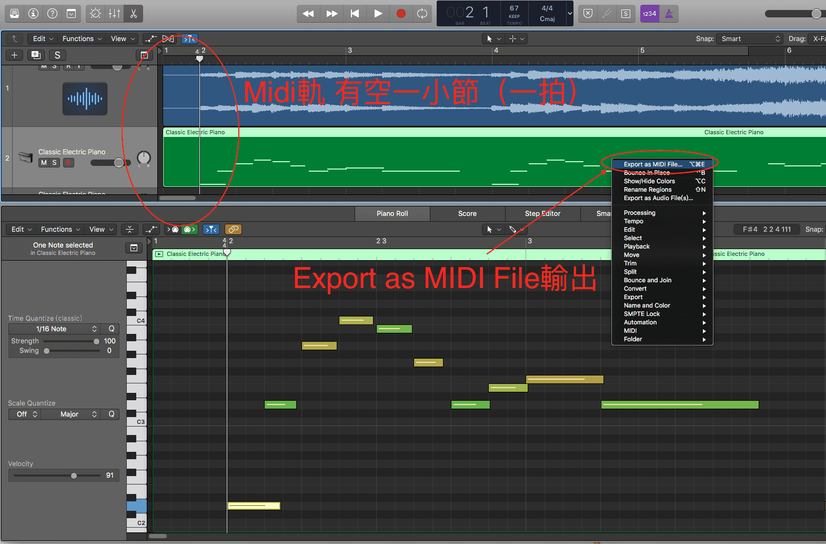Click the Quick Help question mark icon
The height and width of the screenshot is (544, 826).
53,14
